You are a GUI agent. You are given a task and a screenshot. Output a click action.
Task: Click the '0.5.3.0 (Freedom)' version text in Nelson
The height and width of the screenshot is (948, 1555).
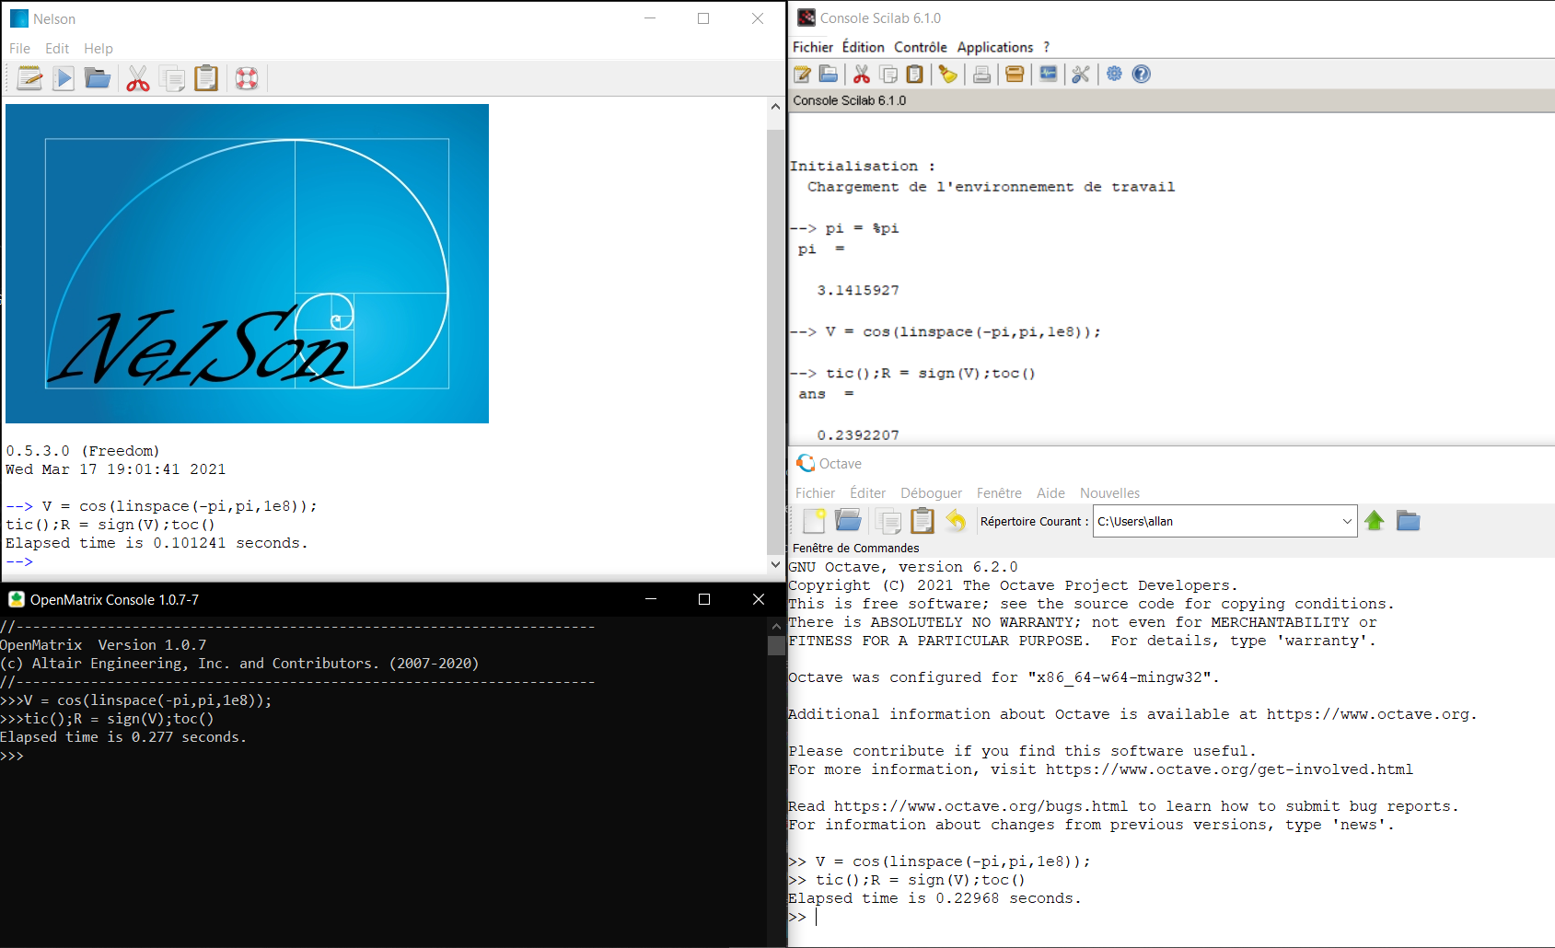click(x=83, y=451)
